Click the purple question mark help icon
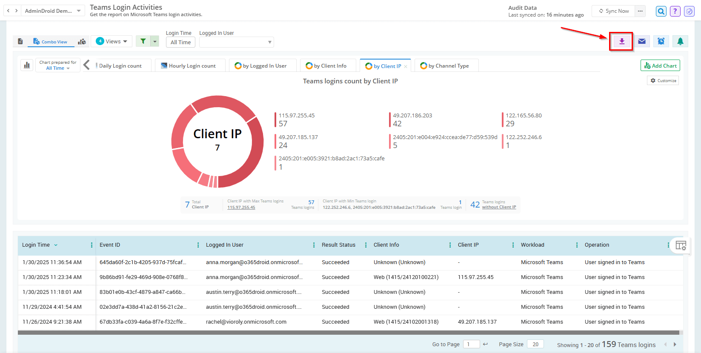This screenshot has width=701, height=353. (675, 11)
